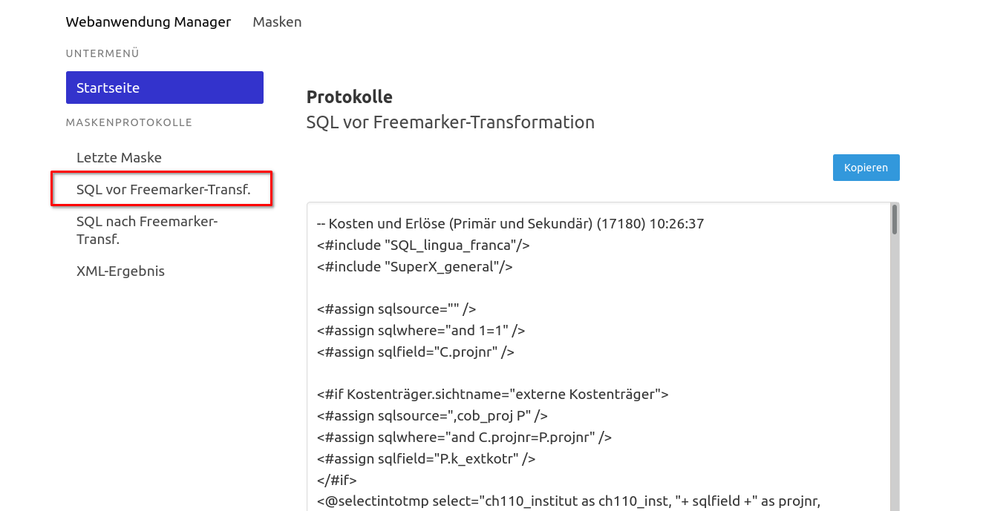Place cursor on the sqlsource=",cob_proj P" line
Viewport: 983px width, 511px height.
(x=432, y=415)
